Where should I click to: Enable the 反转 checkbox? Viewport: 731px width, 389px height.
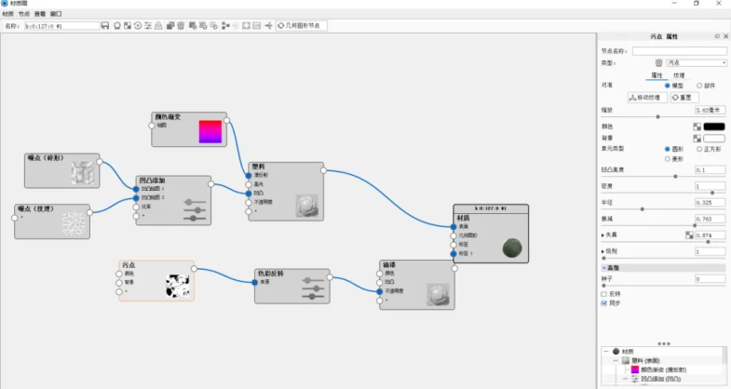pos(604,293)
